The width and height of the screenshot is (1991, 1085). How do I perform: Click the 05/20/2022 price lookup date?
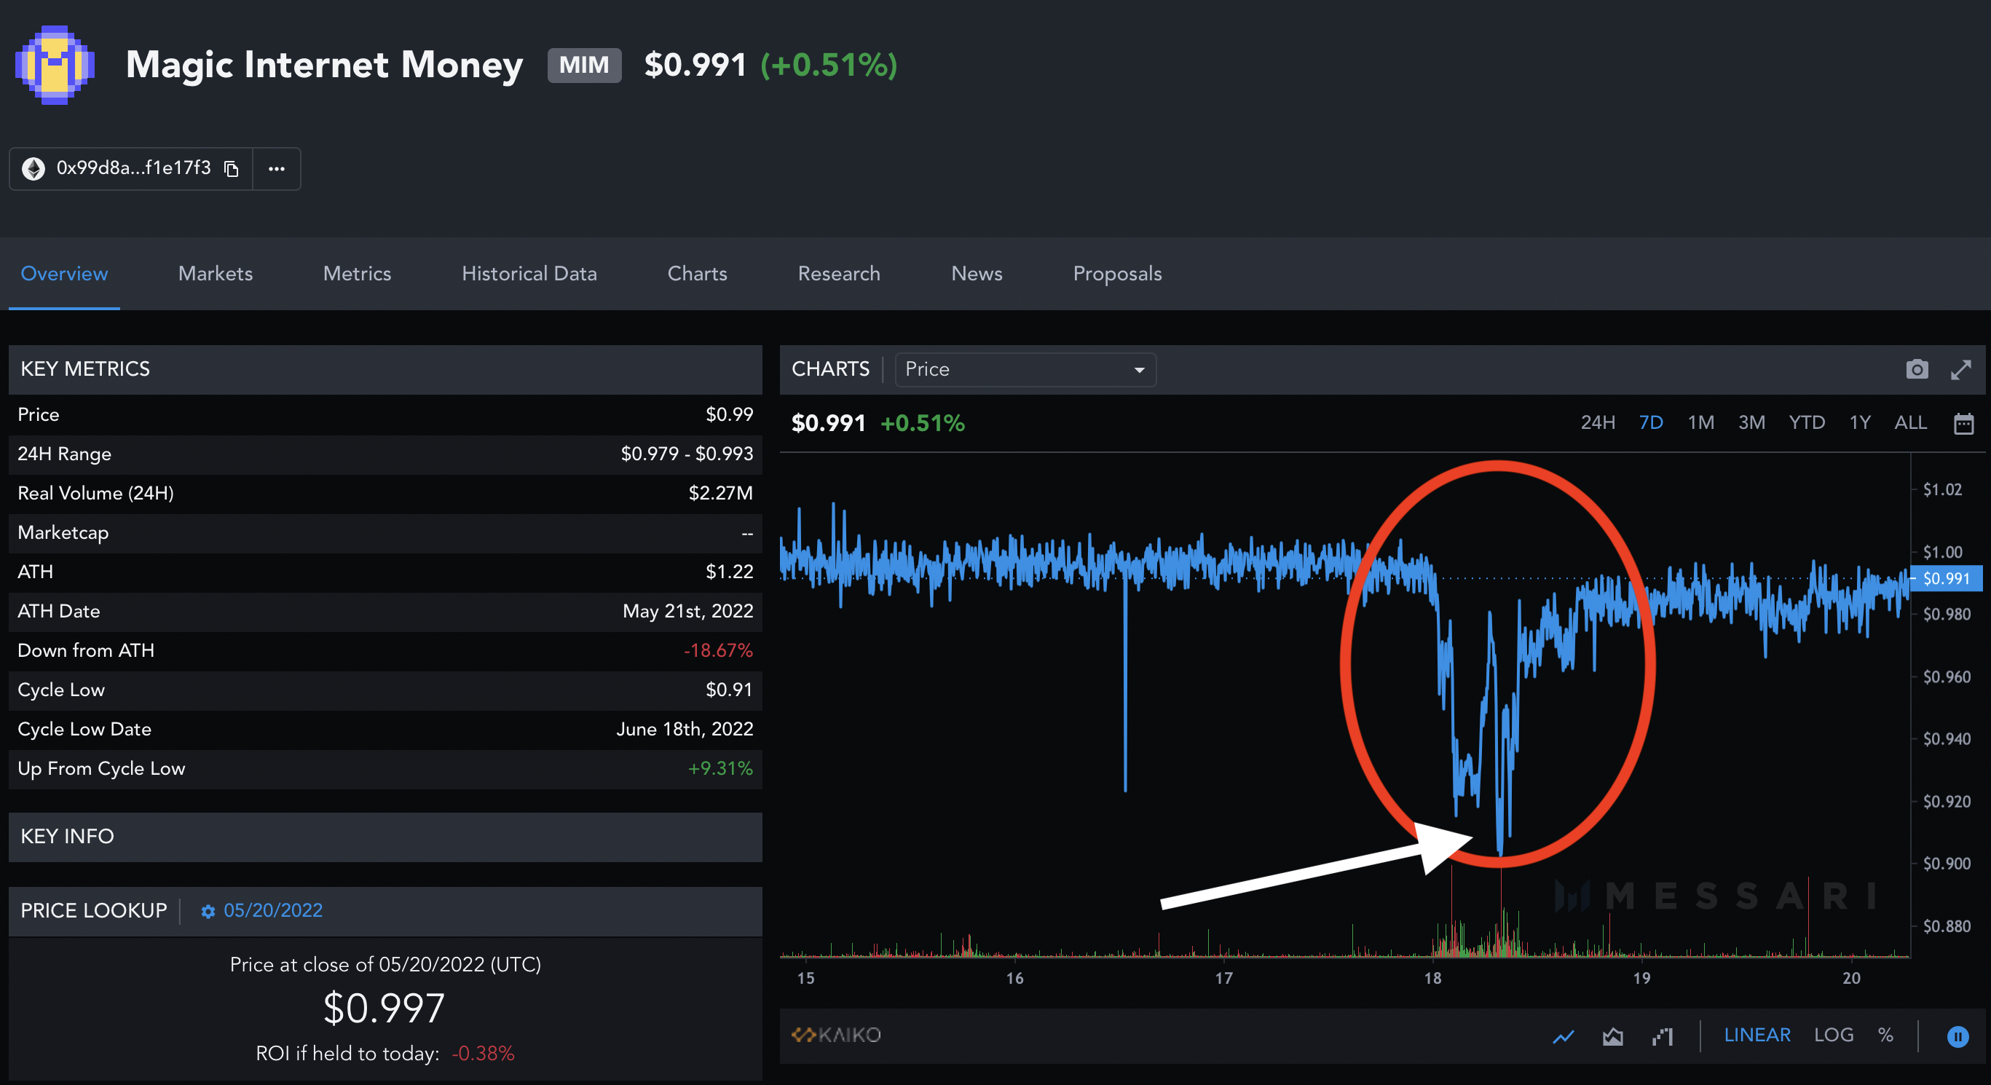pos(273,910)
